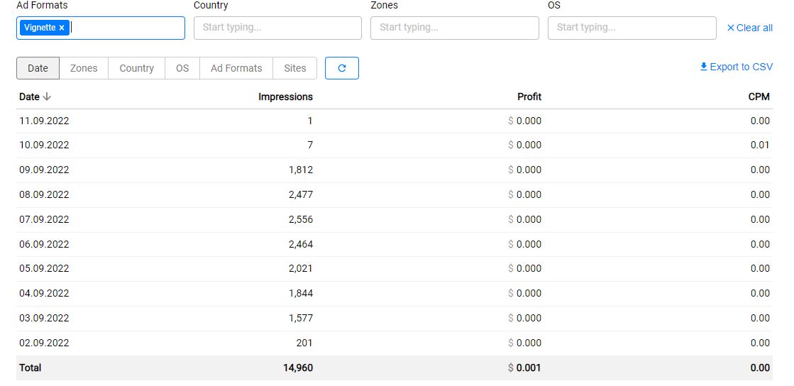Viewport: 794px width, 386px height.
Task: Select the Date tab
Action: pos(38,68)
